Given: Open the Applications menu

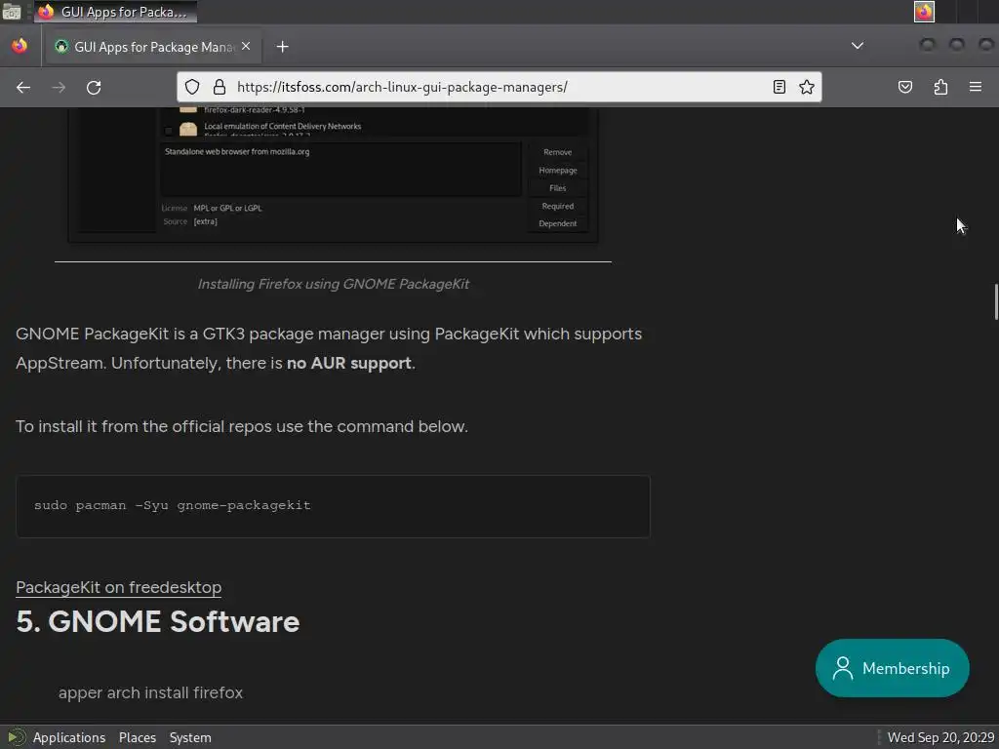Looking at the screenshot, I should pos(69,737).
